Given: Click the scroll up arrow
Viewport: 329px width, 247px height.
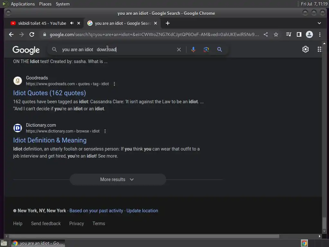Looking at the screenshot, I should (x=325, y=43).
